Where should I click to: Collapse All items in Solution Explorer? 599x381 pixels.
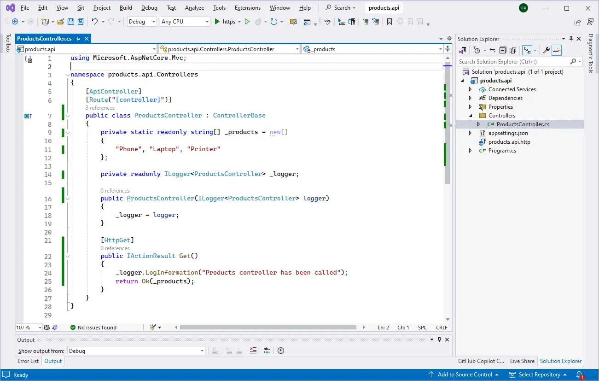click(503, 50)
